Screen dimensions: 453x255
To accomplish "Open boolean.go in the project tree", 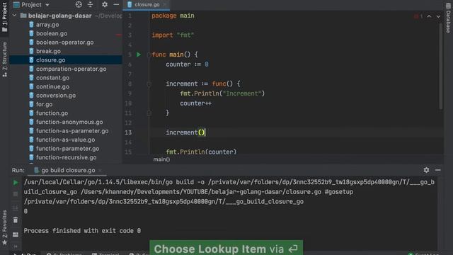I will 52,33.
